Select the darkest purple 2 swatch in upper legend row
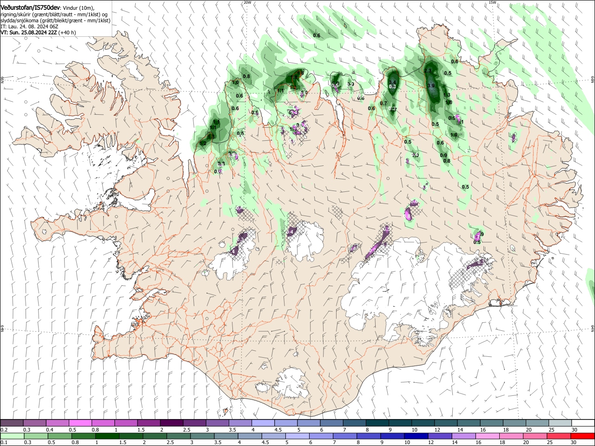The image size is (595, 446). click(x=172, y=423)
